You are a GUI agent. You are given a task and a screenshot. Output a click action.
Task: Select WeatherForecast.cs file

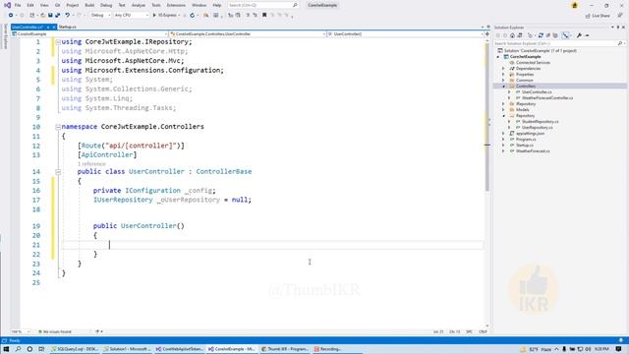[x=533, y=151]
